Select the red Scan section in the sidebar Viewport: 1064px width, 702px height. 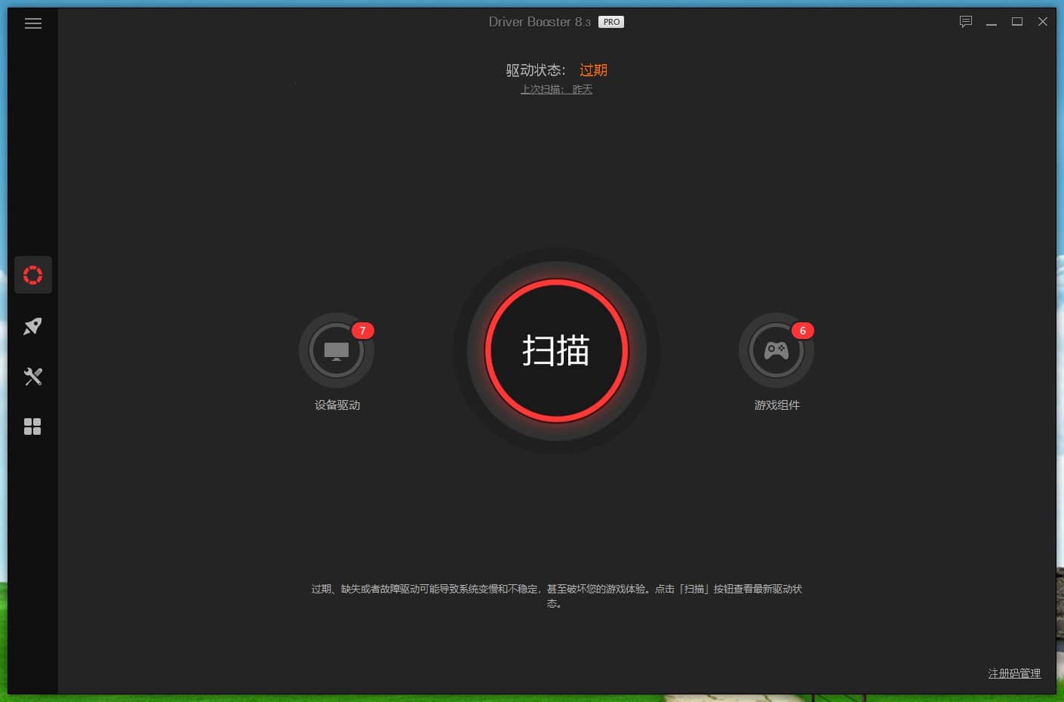(x=32, y=275)
